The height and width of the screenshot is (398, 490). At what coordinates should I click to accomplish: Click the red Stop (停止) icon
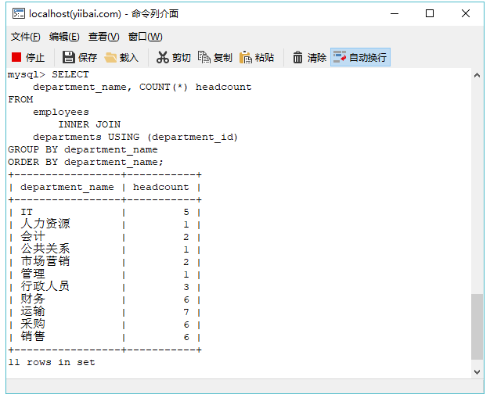click(x=16, y=57)
